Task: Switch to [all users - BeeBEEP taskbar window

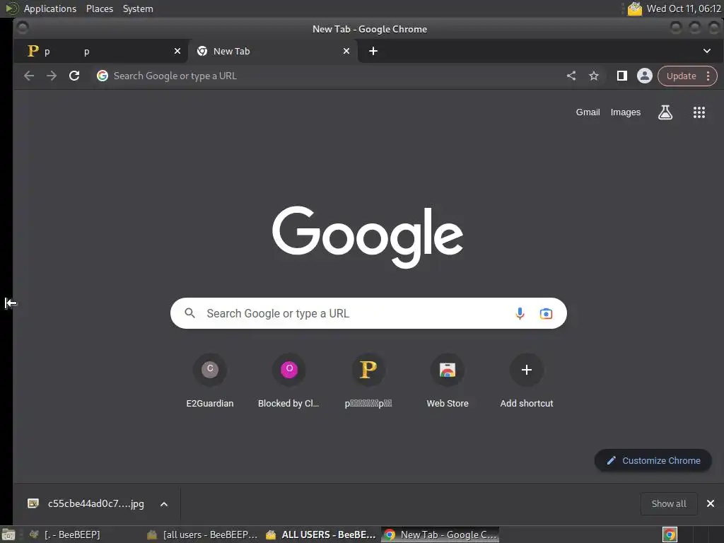Action: 203,535
